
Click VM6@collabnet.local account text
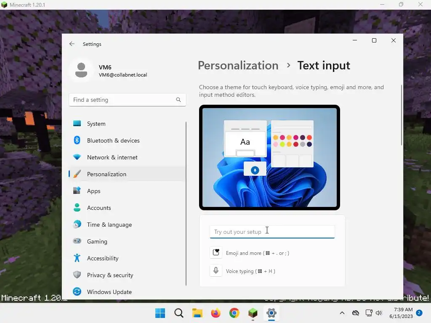coord(123,75)
